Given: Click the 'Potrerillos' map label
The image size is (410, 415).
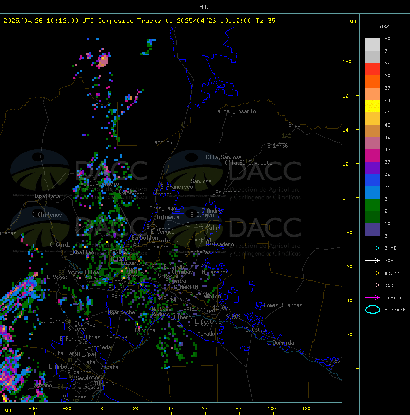Looking at the screenshot, I should point(82,272).
